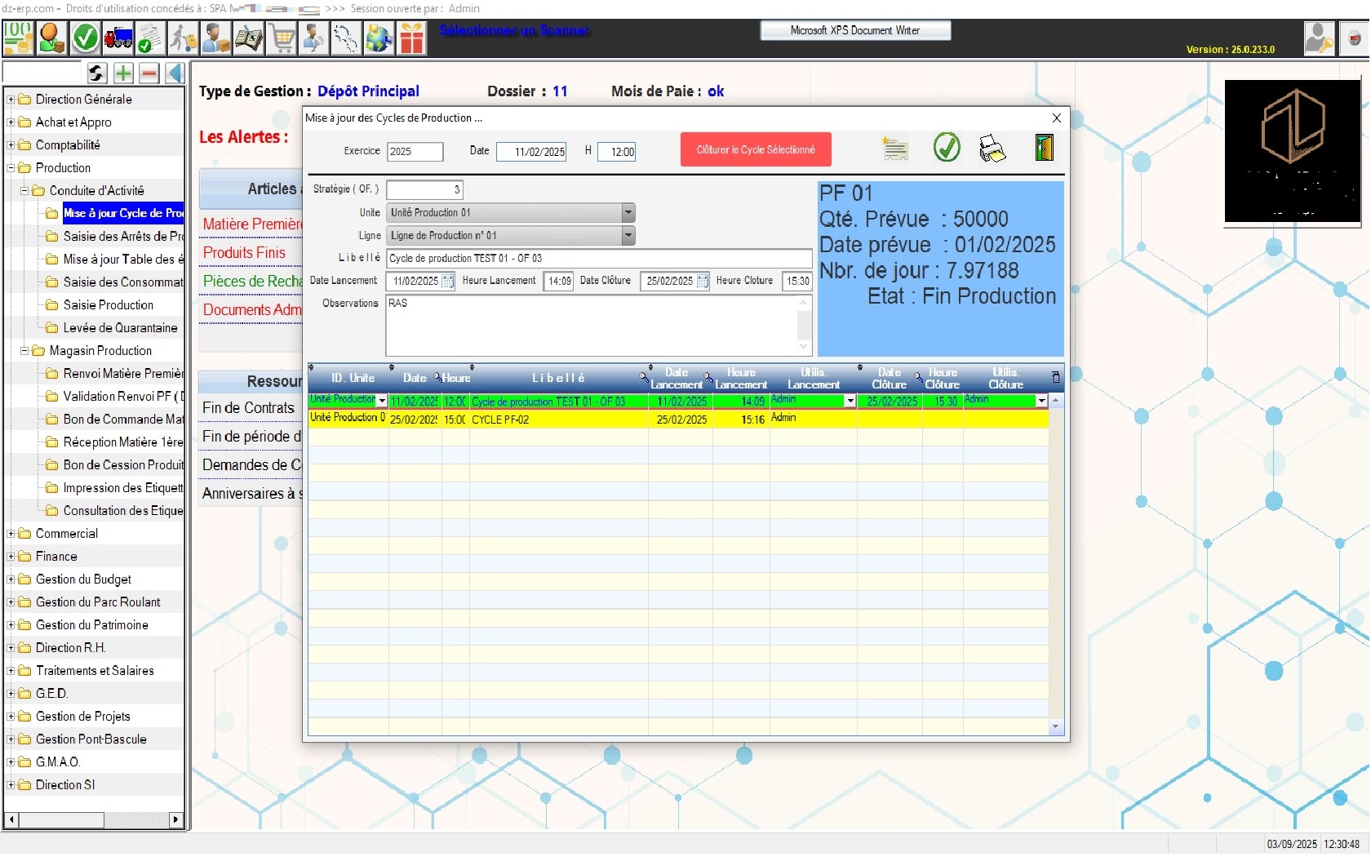
Task: Click the red and blue truck toolbar icon
Action: click(118, 38)
